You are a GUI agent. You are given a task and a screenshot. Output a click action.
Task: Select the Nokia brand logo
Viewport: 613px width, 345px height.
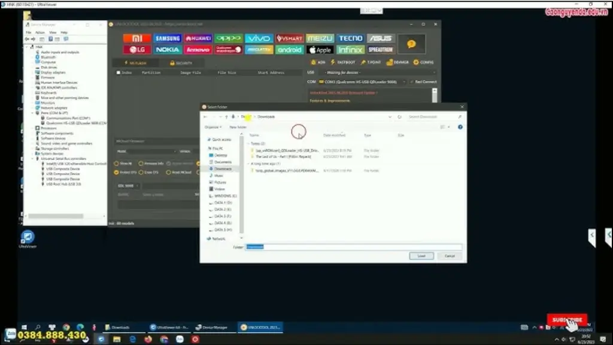click(x=168, y=50)
